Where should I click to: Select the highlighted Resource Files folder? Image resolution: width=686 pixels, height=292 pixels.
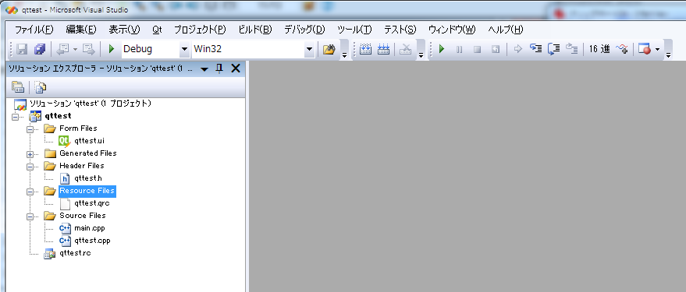click(87, 191)
